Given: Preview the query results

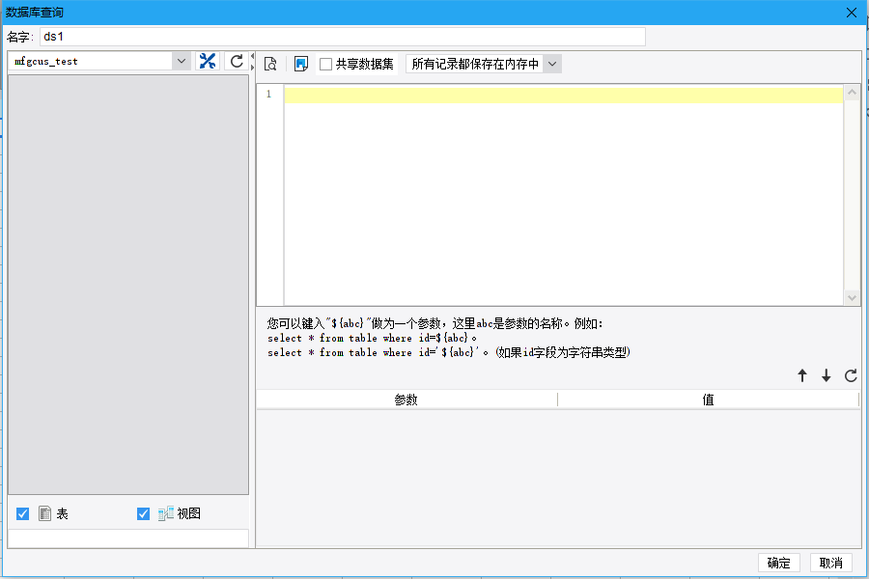Looking at the screenshot, I should click(270, 64).
